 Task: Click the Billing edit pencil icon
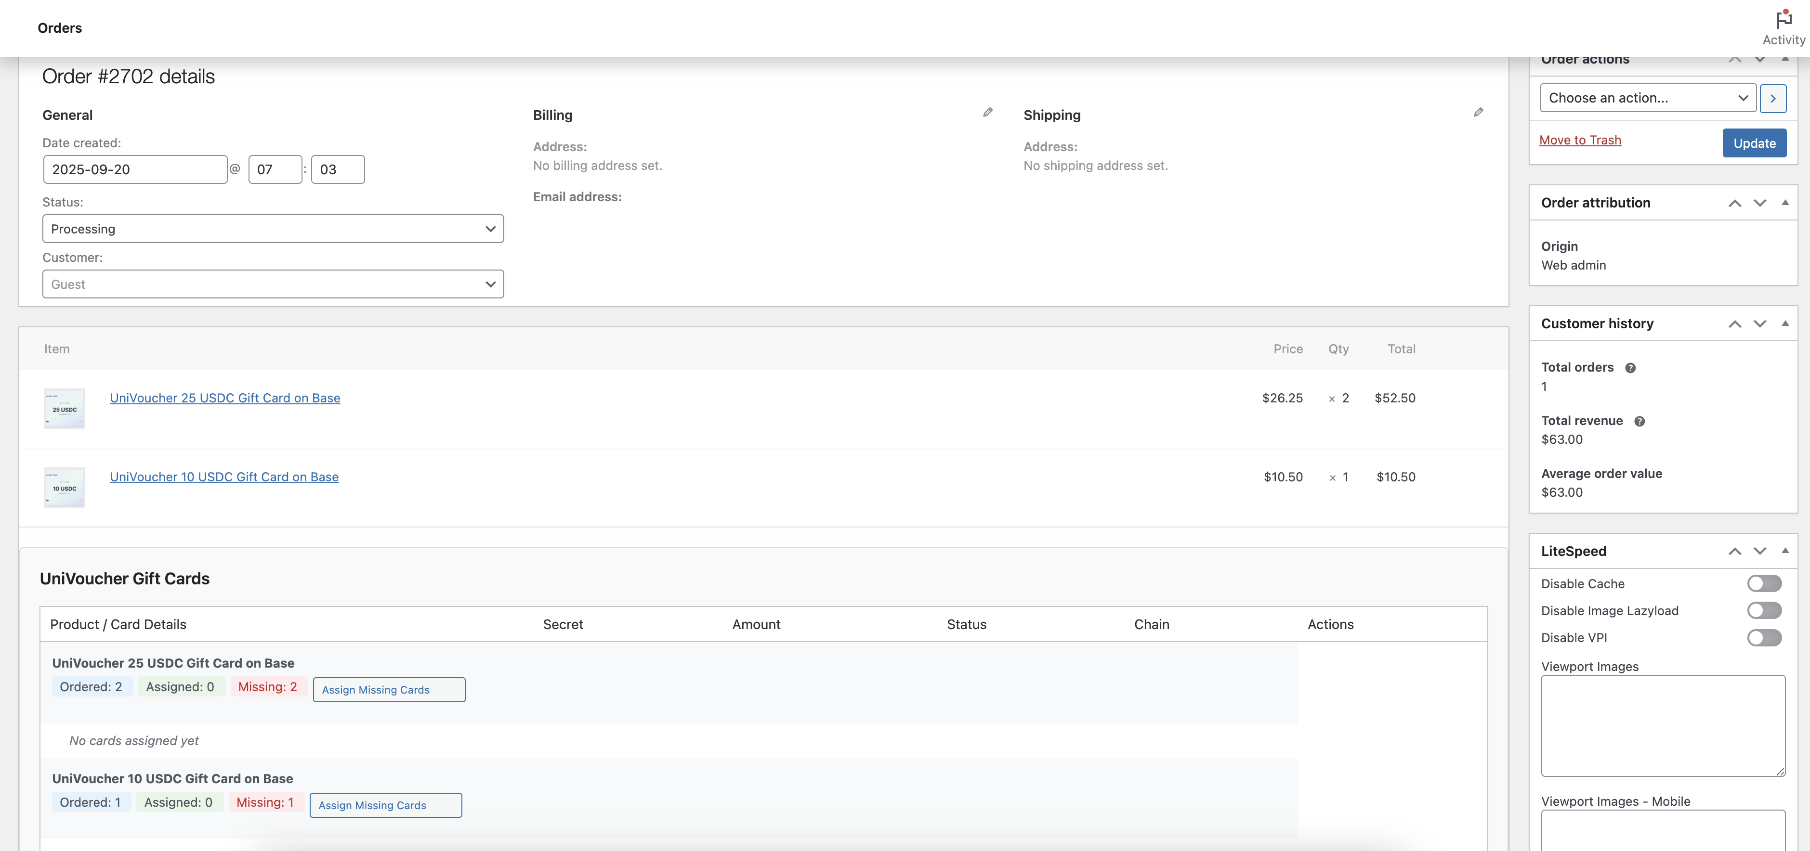pyautogui.click(x=987, y=112)
